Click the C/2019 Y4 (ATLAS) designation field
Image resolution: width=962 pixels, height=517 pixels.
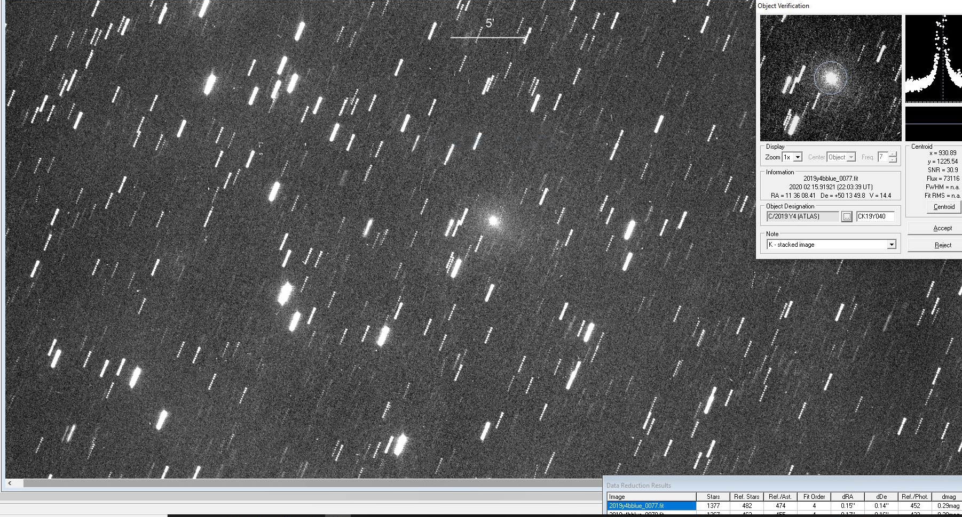(802, 216)
